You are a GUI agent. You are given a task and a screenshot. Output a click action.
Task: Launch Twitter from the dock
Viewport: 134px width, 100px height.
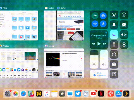(x=78, y=94)
